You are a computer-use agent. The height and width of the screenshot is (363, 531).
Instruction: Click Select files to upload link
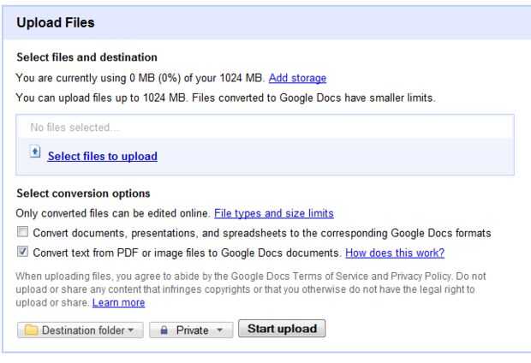coord(102,156)
